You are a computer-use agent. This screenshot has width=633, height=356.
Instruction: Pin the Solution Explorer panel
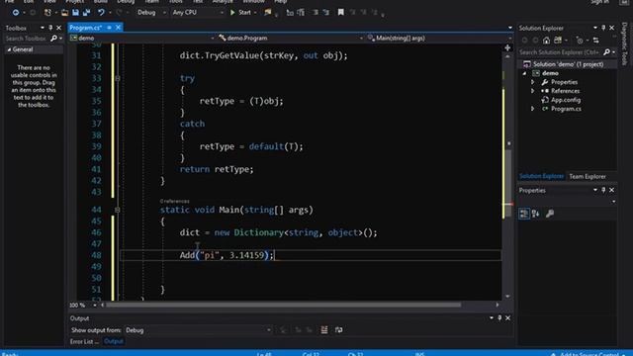603,28
